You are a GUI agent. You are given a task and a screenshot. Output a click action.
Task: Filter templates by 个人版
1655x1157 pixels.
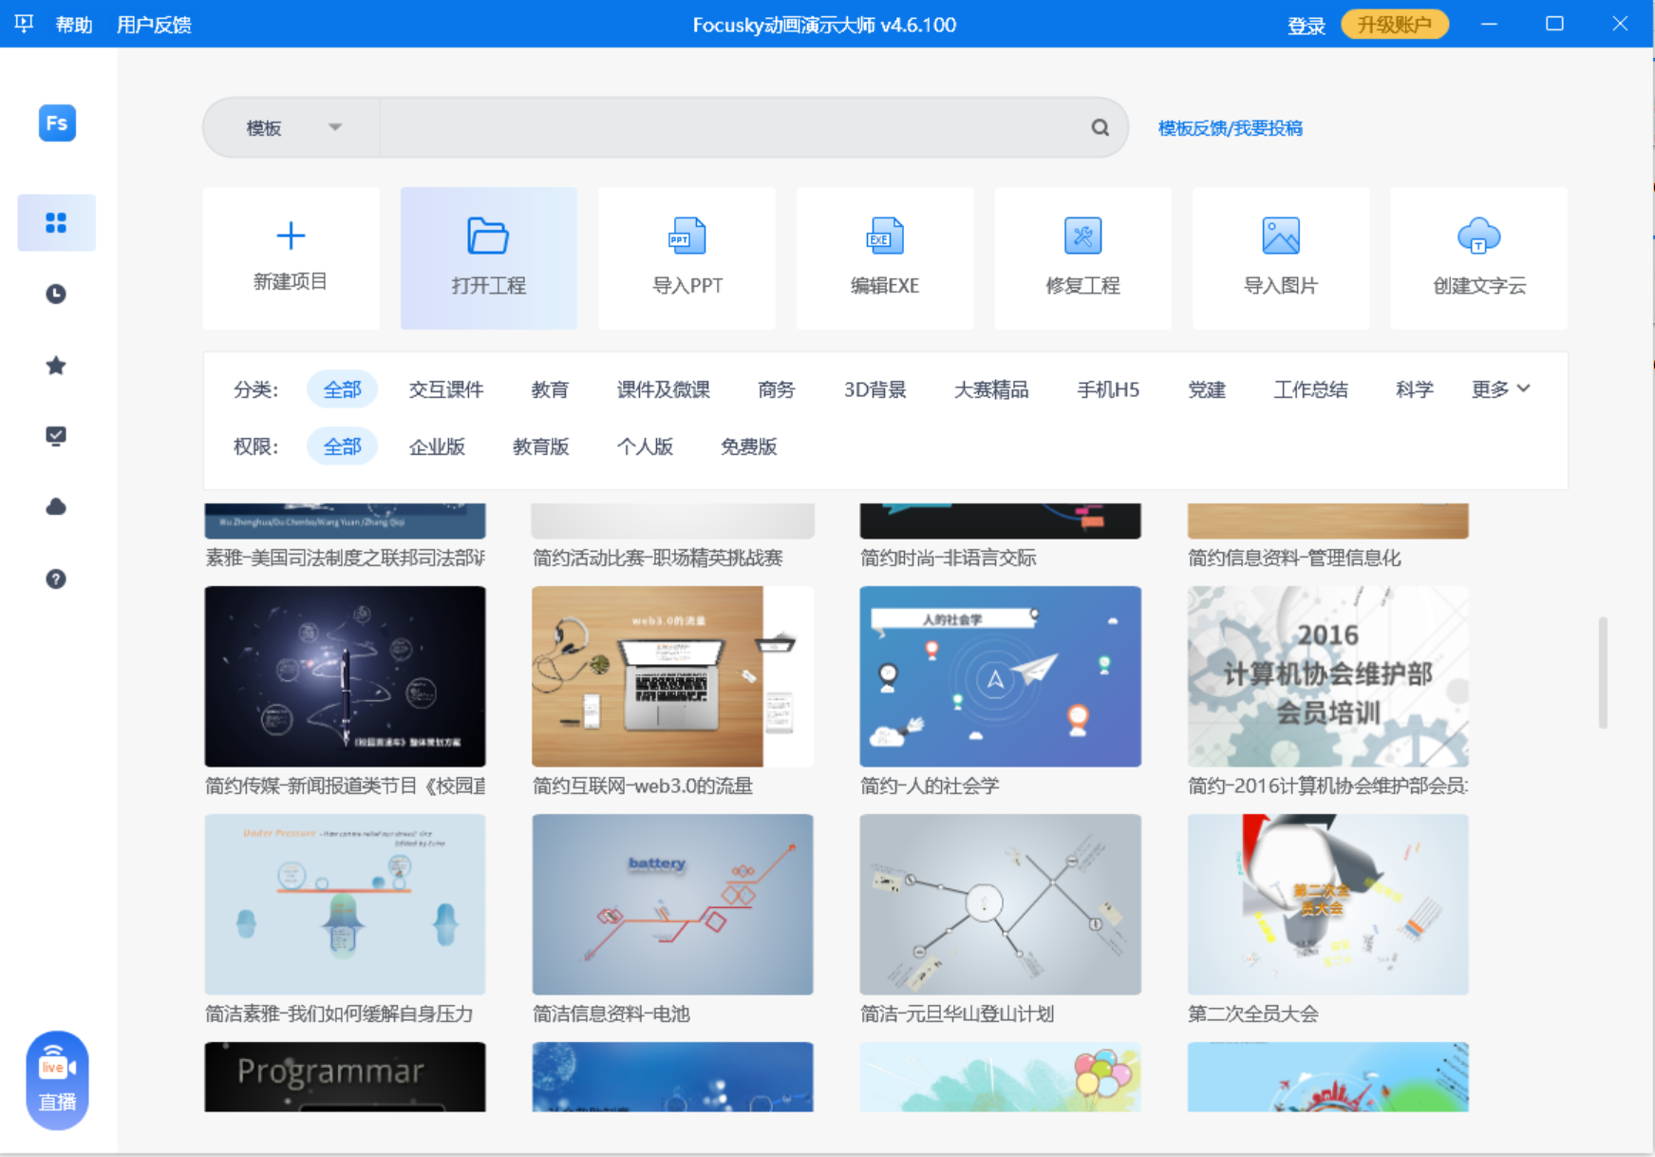point(645,446)
